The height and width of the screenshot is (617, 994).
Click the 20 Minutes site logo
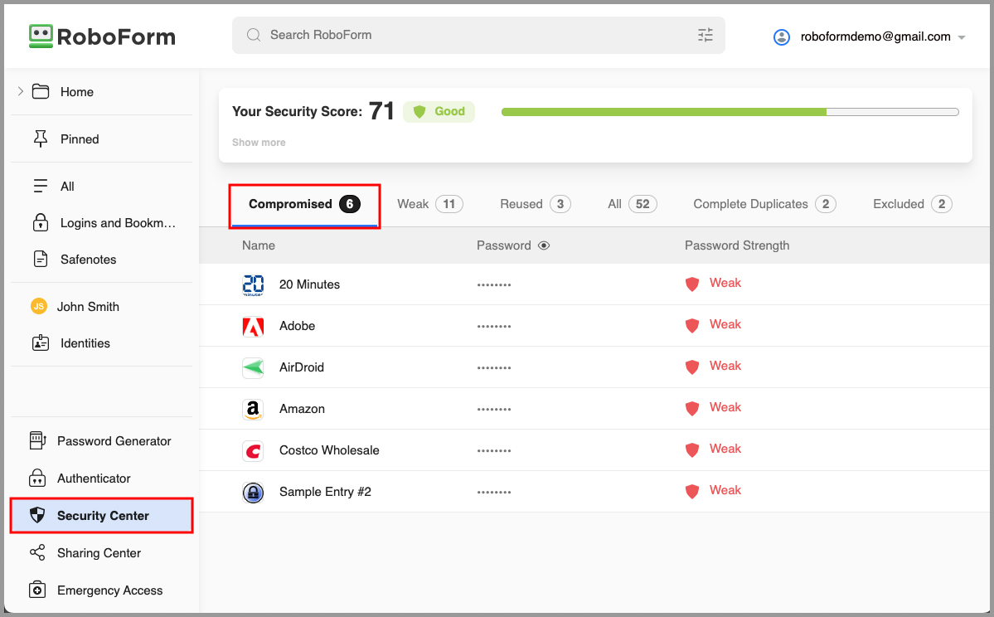coord(253,284)
